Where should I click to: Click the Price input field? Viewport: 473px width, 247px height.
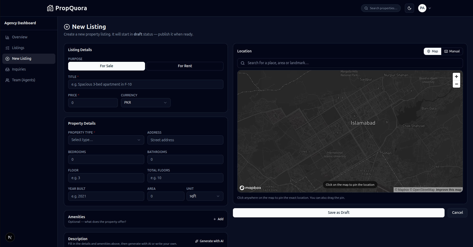[x=93, y=103]
